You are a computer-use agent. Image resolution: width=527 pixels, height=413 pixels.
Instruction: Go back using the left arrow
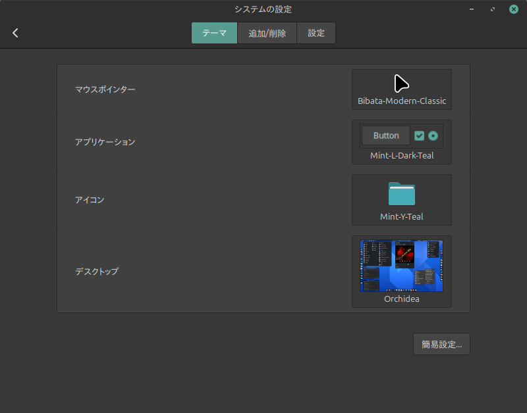point(16,33)
